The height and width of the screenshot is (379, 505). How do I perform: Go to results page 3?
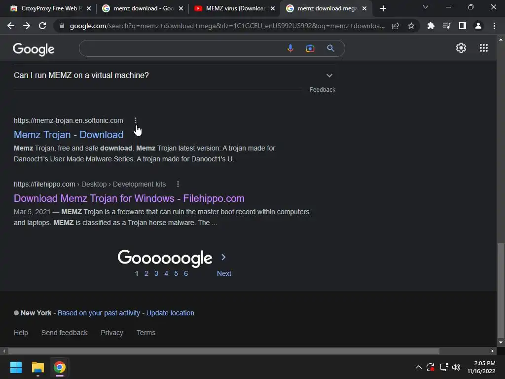click(x=156, y=273)
